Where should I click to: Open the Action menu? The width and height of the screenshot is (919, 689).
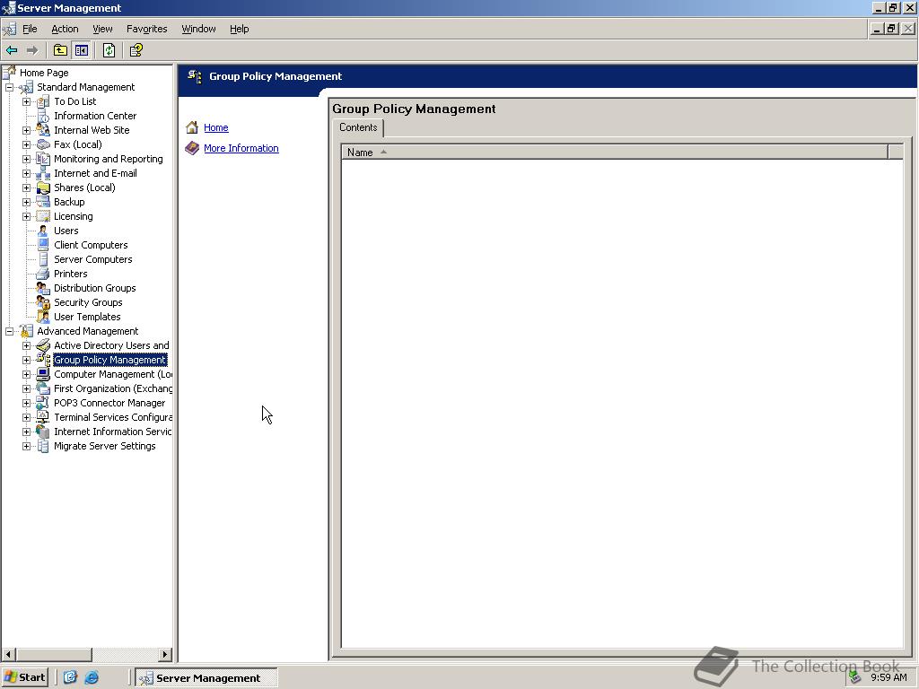(x=65, y=29)
